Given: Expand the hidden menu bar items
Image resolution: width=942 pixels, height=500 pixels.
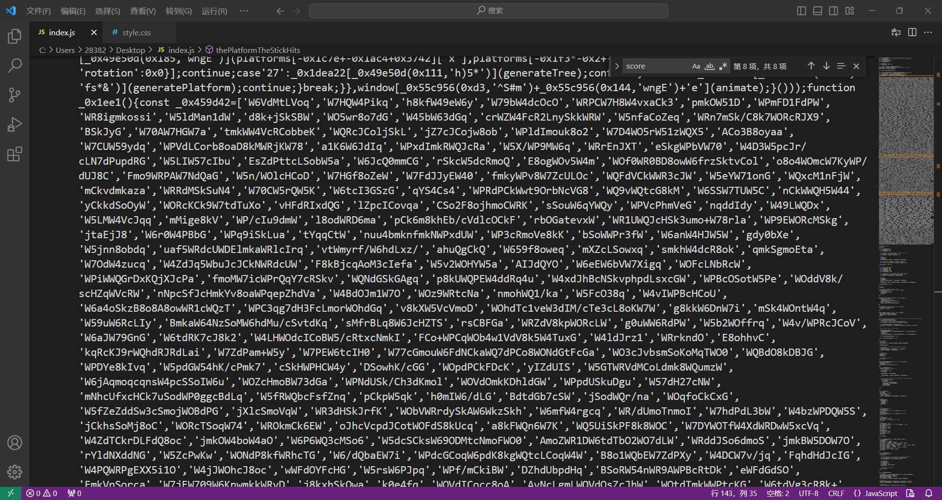Looking at the screenshot, I should click(x=244, y=11).
